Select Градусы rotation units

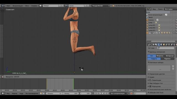tap(154, 59)
